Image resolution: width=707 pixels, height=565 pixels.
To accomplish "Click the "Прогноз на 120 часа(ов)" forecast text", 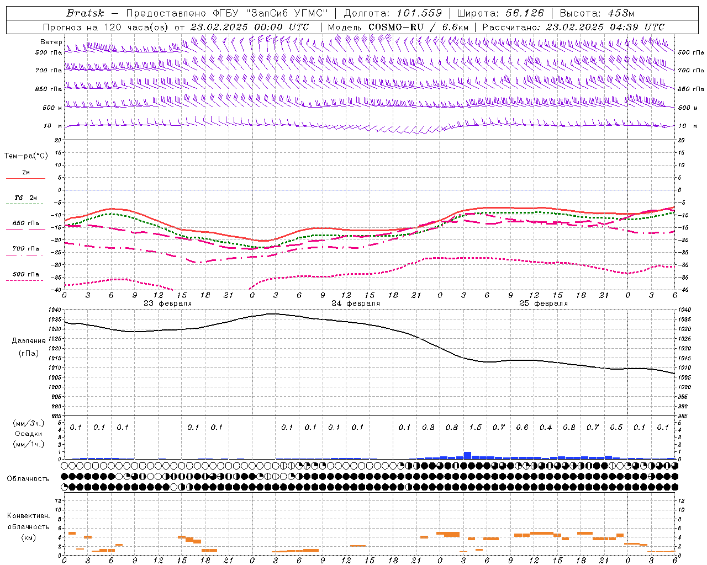I will (106, 27).
